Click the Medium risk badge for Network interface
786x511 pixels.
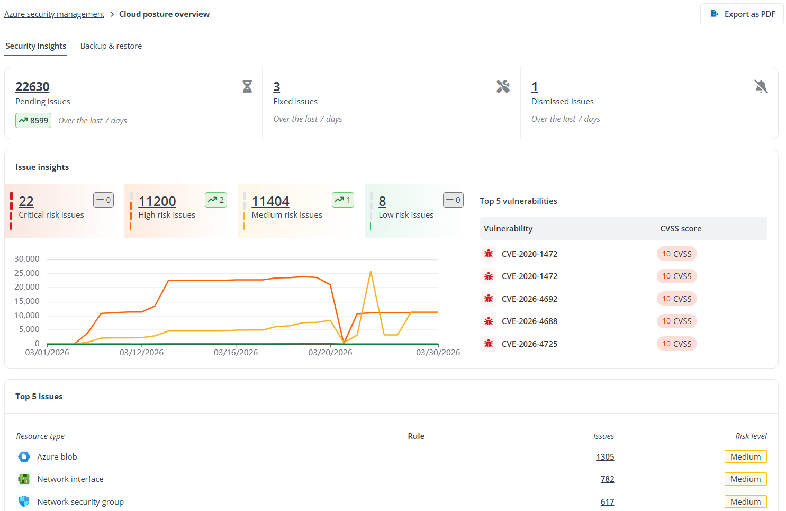click(745, 479)
